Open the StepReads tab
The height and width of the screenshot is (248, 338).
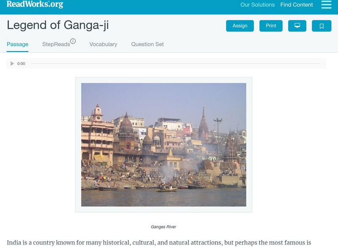(56, 44)
